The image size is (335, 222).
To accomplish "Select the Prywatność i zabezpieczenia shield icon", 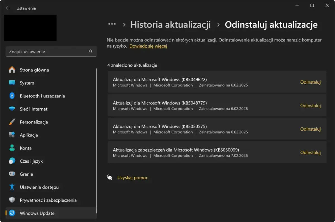I will coord(12,200).
